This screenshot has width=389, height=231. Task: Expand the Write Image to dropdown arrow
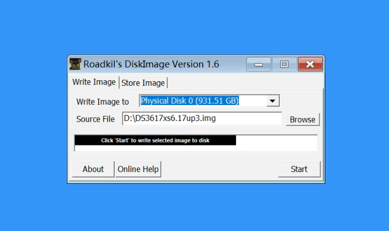click(x=273, y=101)
